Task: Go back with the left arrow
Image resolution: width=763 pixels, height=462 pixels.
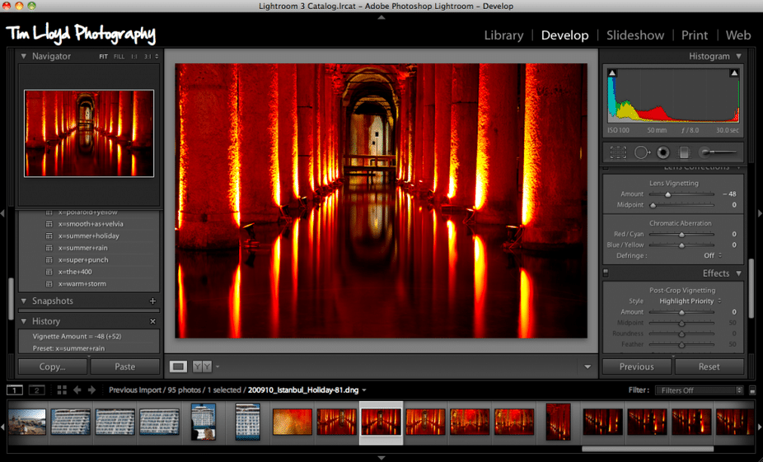Action: (x=77, y=390)
